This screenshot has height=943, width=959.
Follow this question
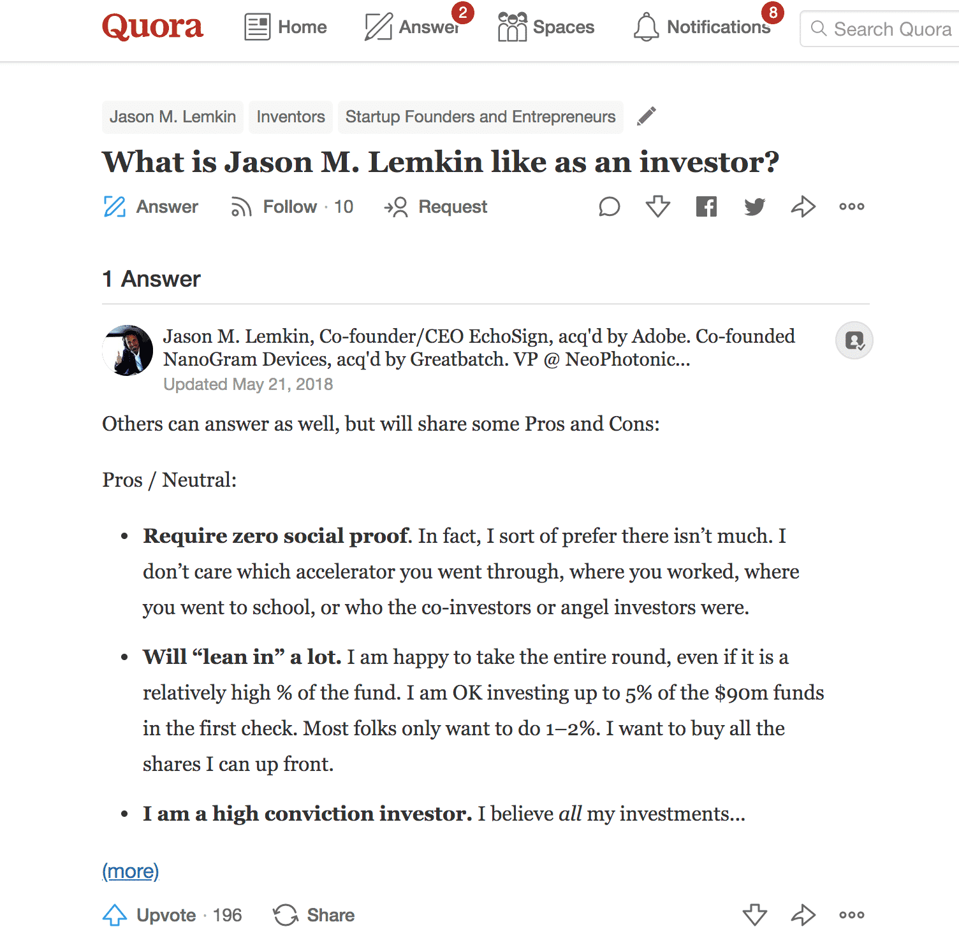click(x=291, y=207)
